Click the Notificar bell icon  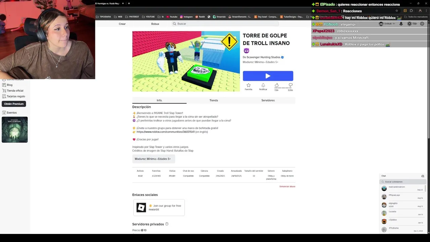click(263, 85)
